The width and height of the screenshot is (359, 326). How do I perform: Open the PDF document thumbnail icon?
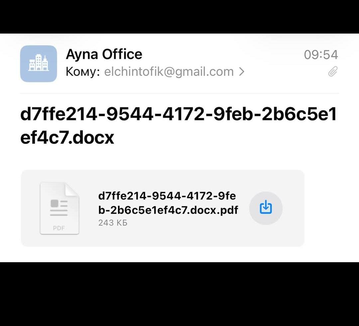pos(60,208)
